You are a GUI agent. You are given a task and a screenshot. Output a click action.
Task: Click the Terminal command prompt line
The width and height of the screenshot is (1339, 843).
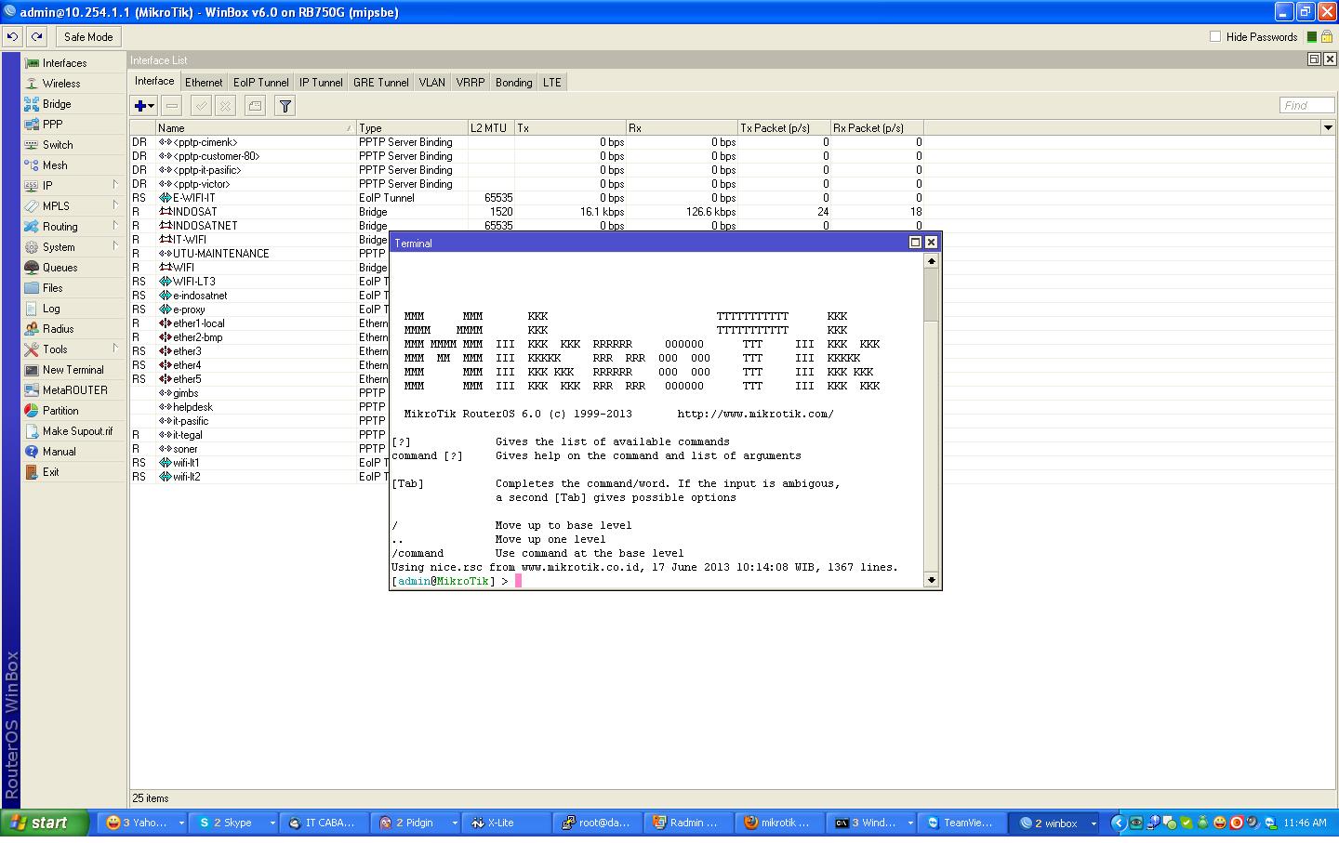click(x=656, y=581)
